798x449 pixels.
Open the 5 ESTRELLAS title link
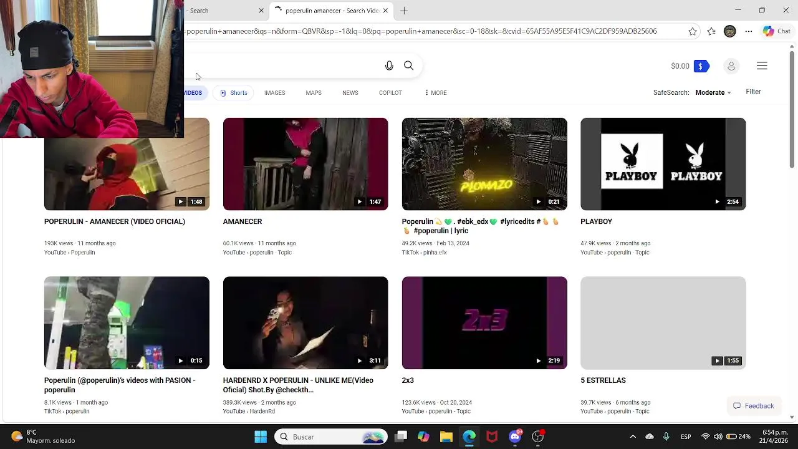[603, 380]
